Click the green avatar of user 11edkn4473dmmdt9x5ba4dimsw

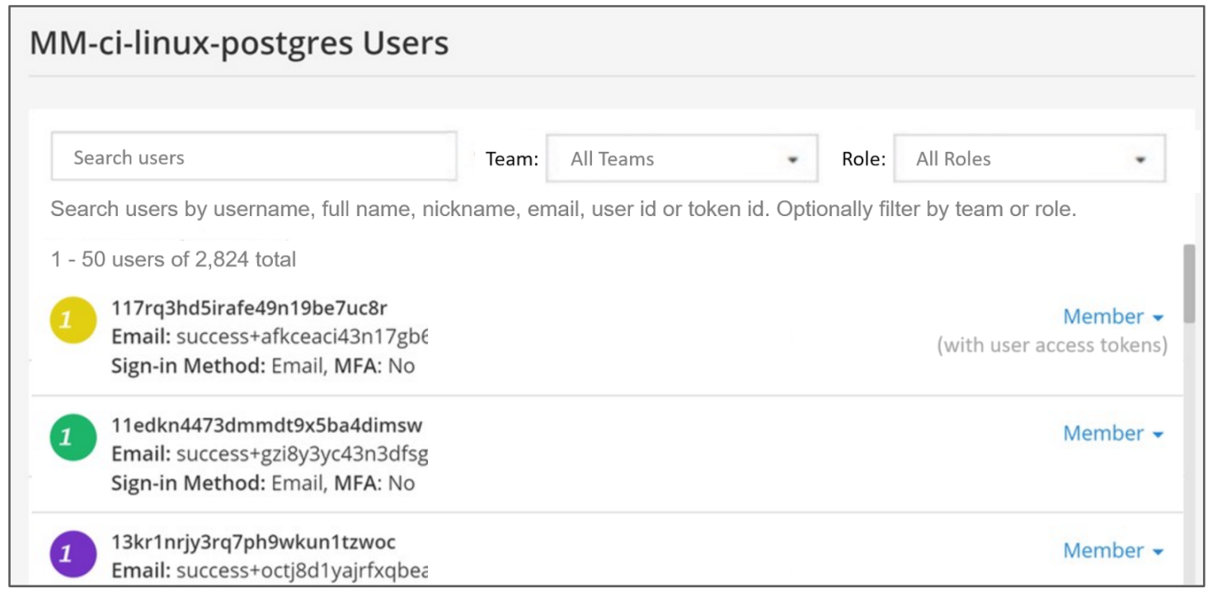73,438
